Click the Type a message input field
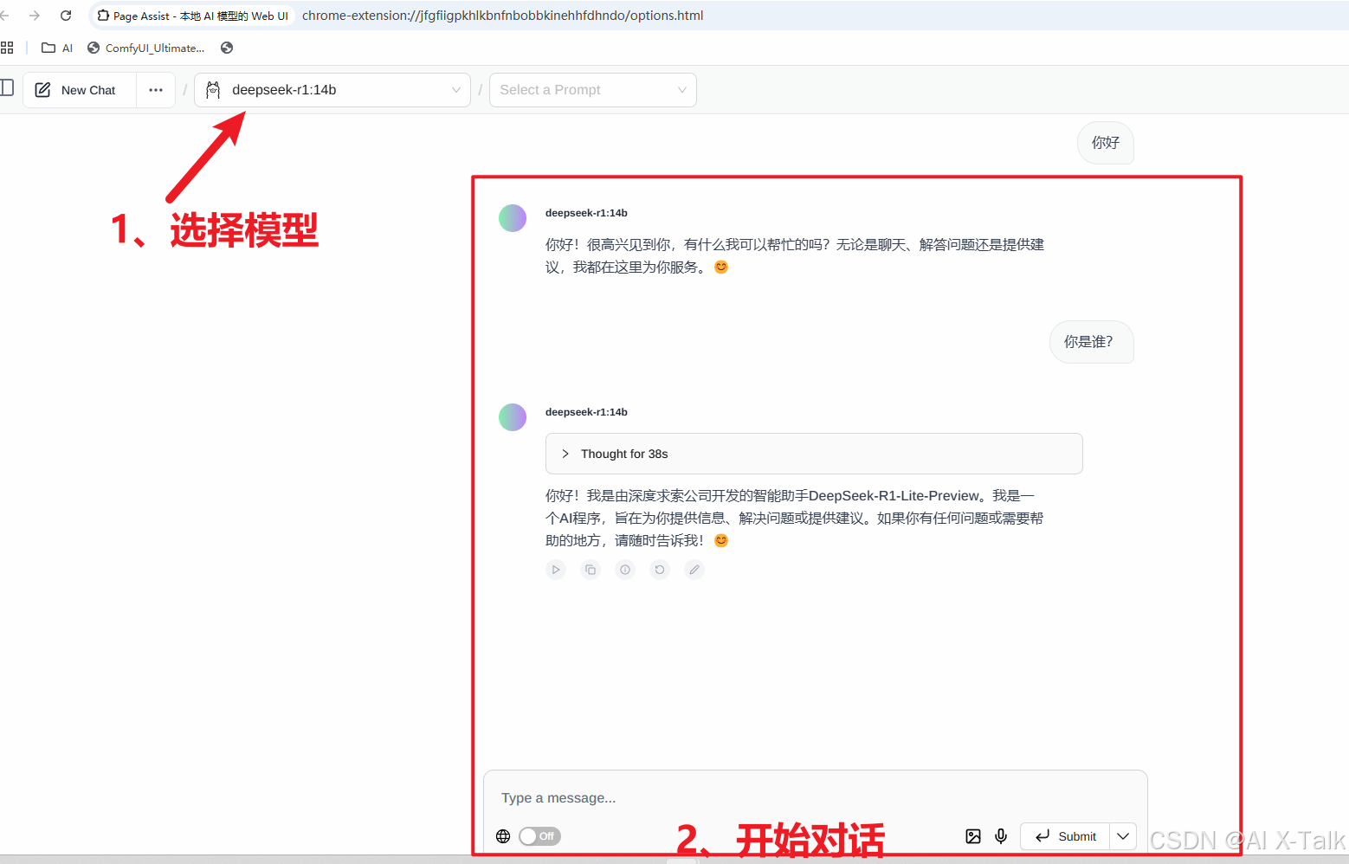This screenshot has height=864, width=1349. pos(815,797)
